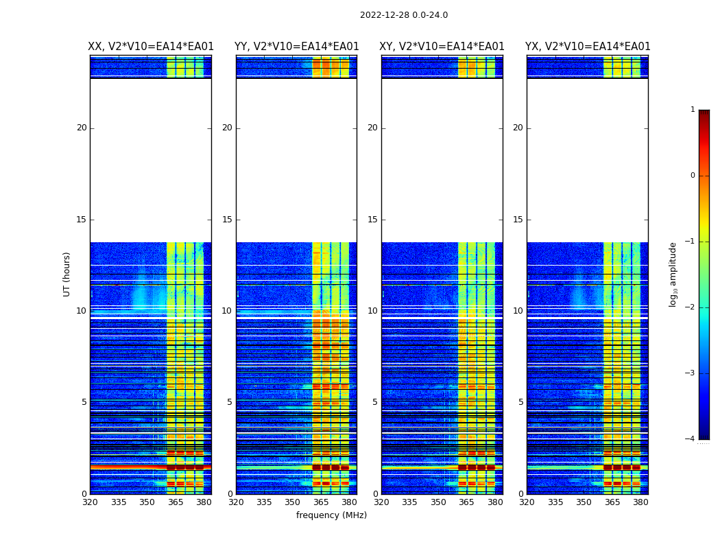Click the 380 MHz tick label under YX panel
The image size is (720, 549).
point(640,502)
